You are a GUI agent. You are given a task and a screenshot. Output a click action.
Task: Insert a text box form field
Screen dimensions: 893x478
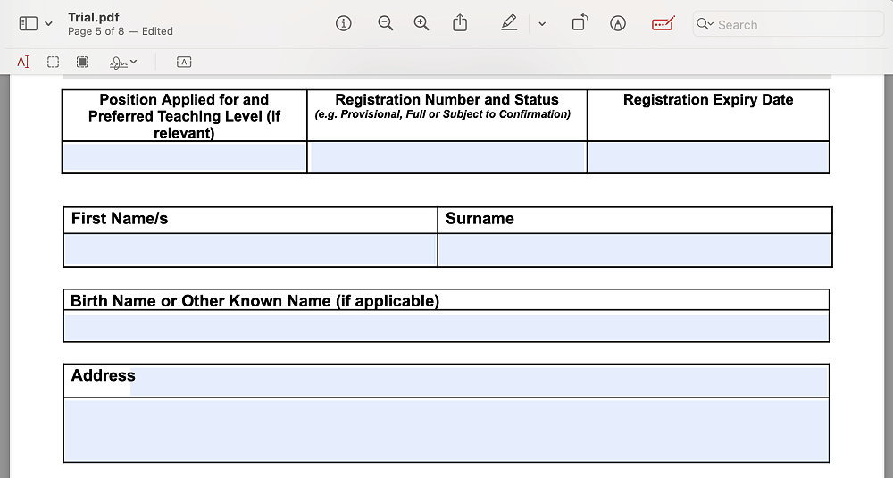coord(184,62)
